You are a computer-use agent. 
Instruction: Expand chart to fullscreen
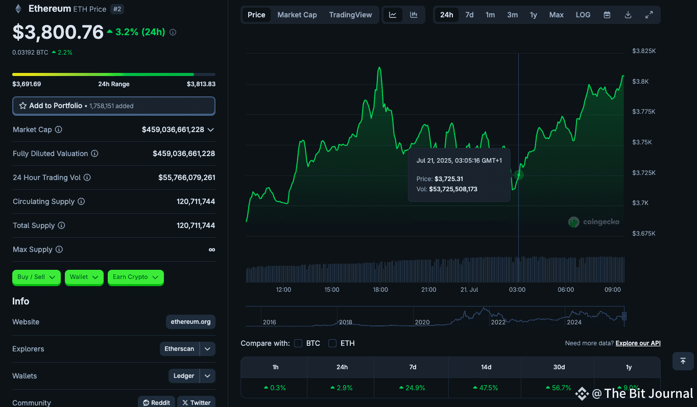[x=649, y=15]
